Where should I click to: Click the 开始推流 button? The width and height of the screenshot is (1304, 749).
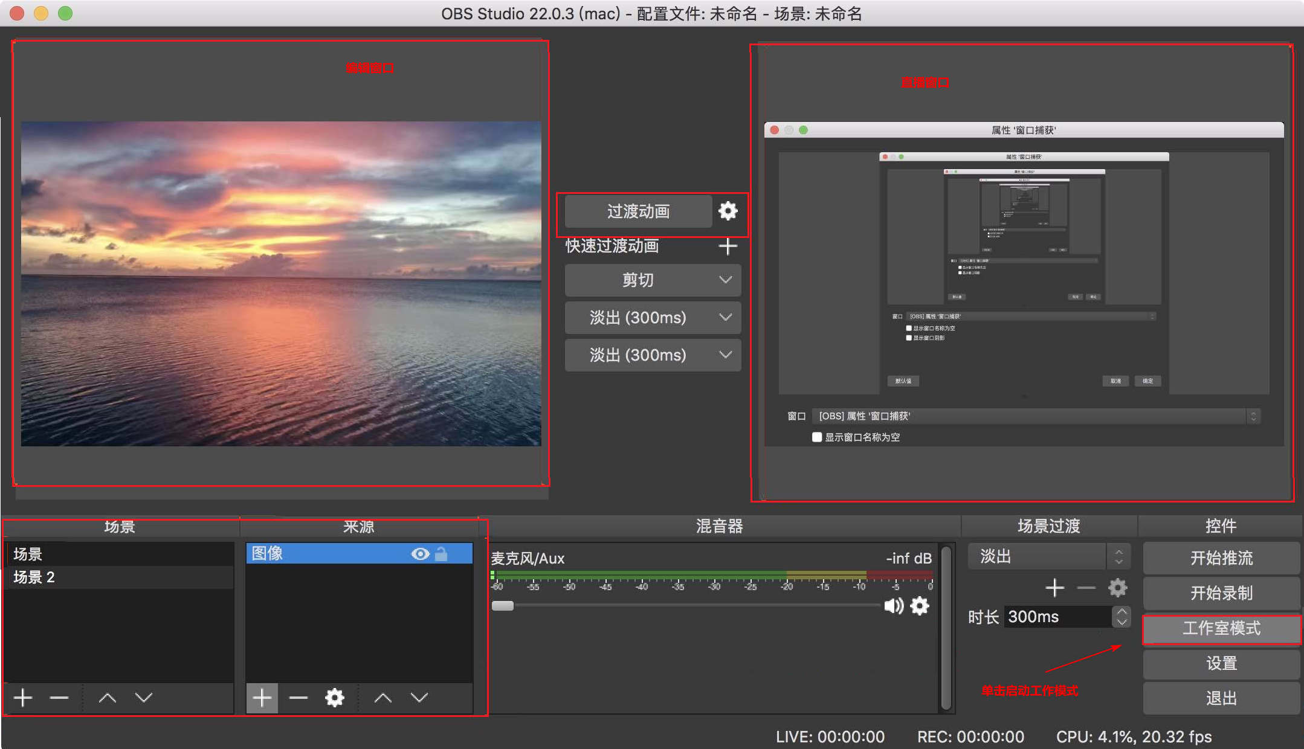pyautogui.click(x=1221, y=558)
